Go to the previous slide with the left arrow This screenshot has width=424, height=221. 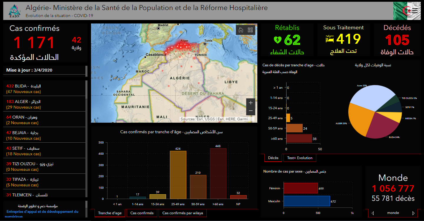[x=373, y=213]
